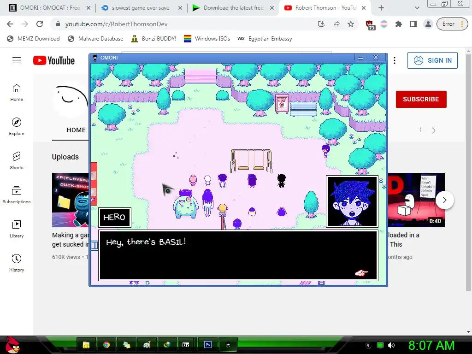Open Subscriptions in YouTube sidebar
The width and height of the screenshot is (472, 354).
(17, 195)
